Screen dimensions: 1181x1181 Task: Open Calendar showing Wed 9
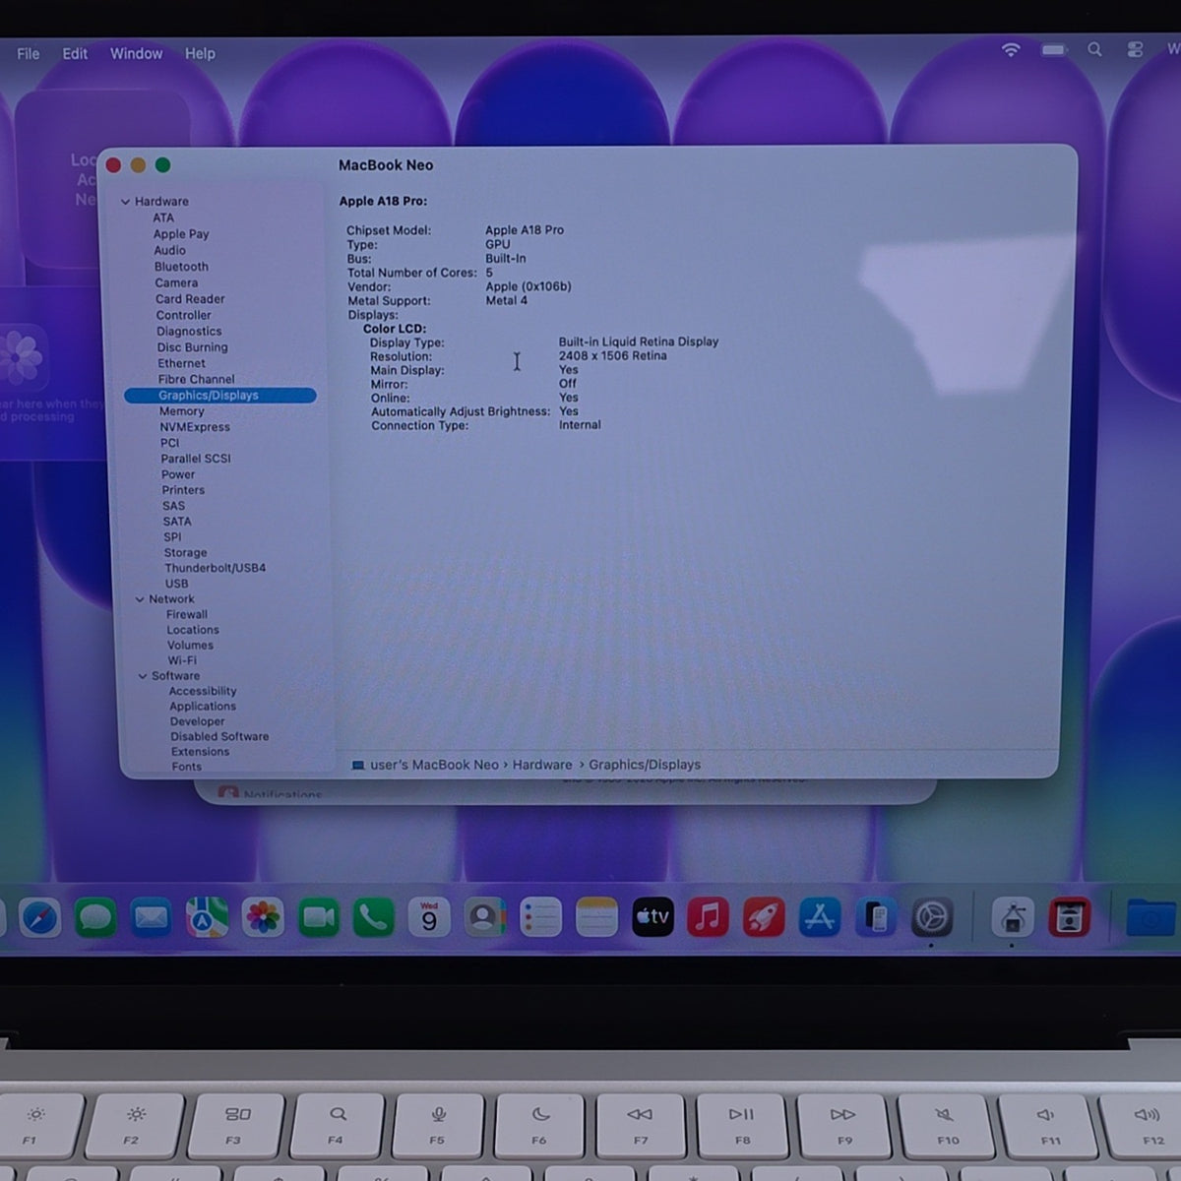(x=429, y=918)
